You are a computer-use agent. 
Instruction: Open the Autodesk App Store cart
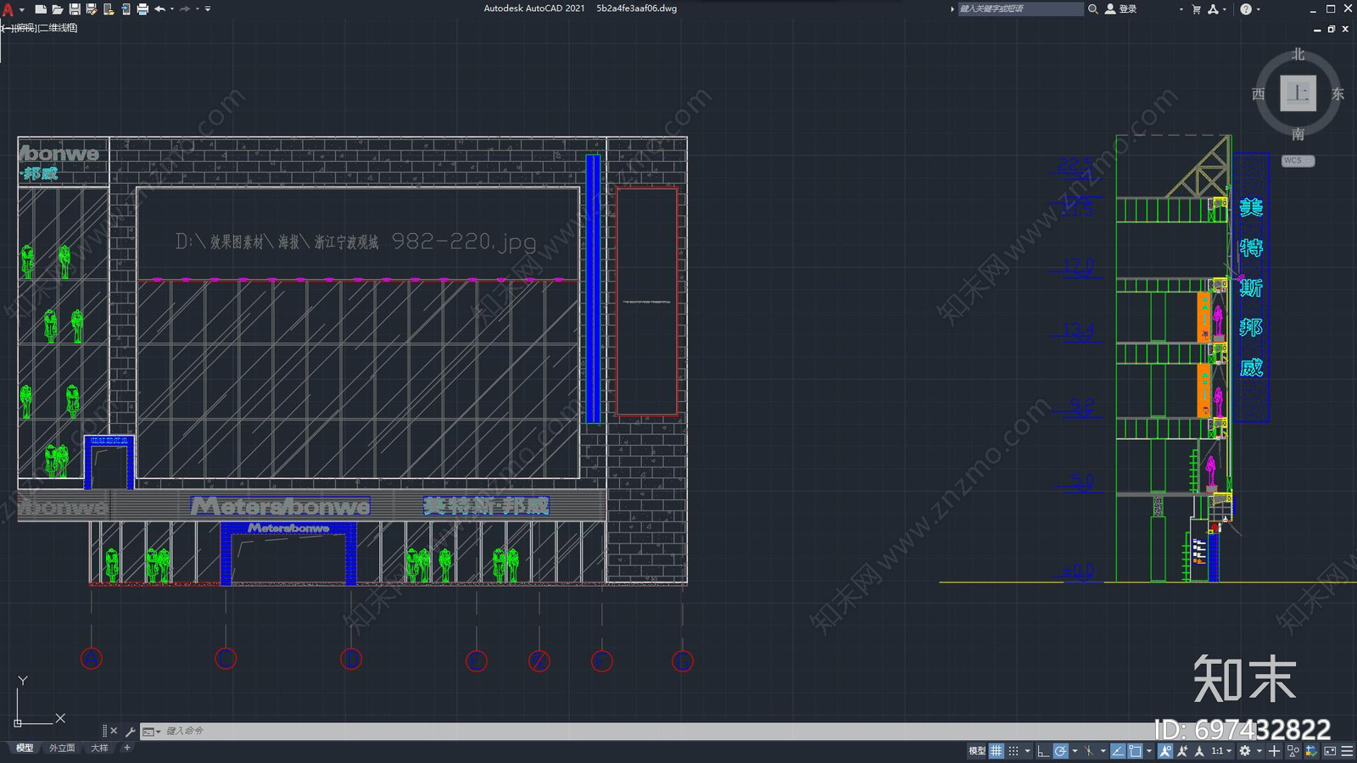pyautogui.click(x=1196, y=9)
